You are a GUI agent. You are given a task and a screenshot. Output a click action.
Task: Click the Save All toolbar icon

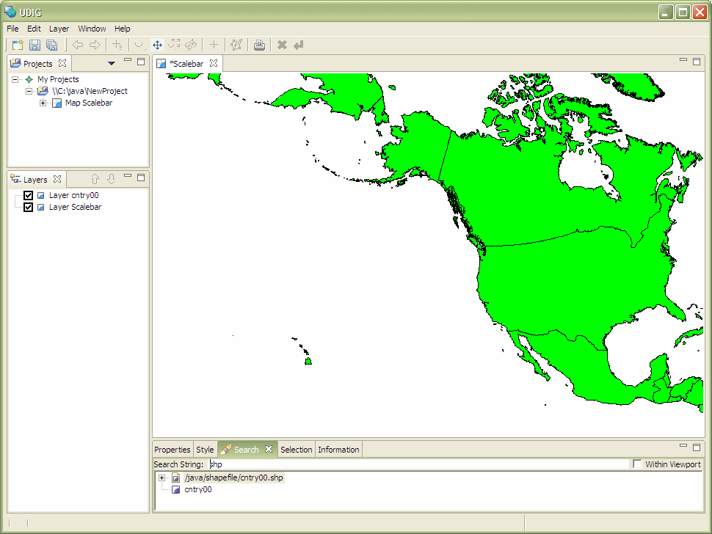[x=51, y=45]
